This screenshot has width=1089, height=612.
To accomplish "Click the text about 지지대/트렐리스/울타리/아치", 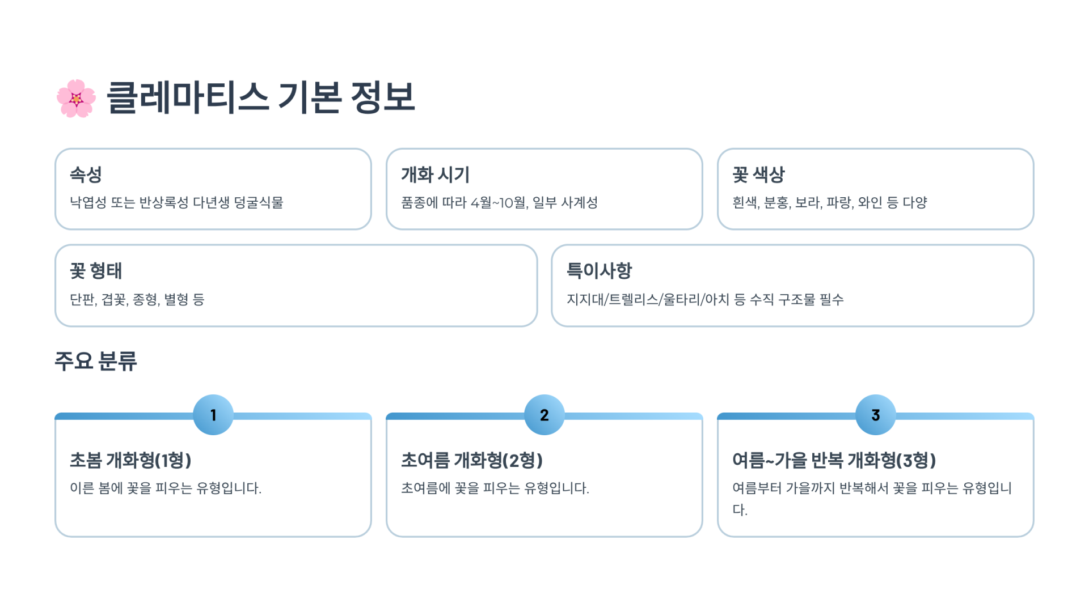I will click(705, 299).
